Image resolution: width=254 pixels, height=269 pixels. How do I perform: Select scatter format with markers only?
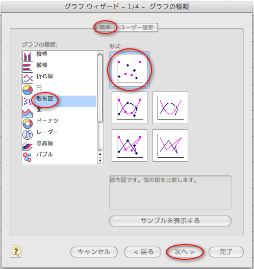[130, 70]
